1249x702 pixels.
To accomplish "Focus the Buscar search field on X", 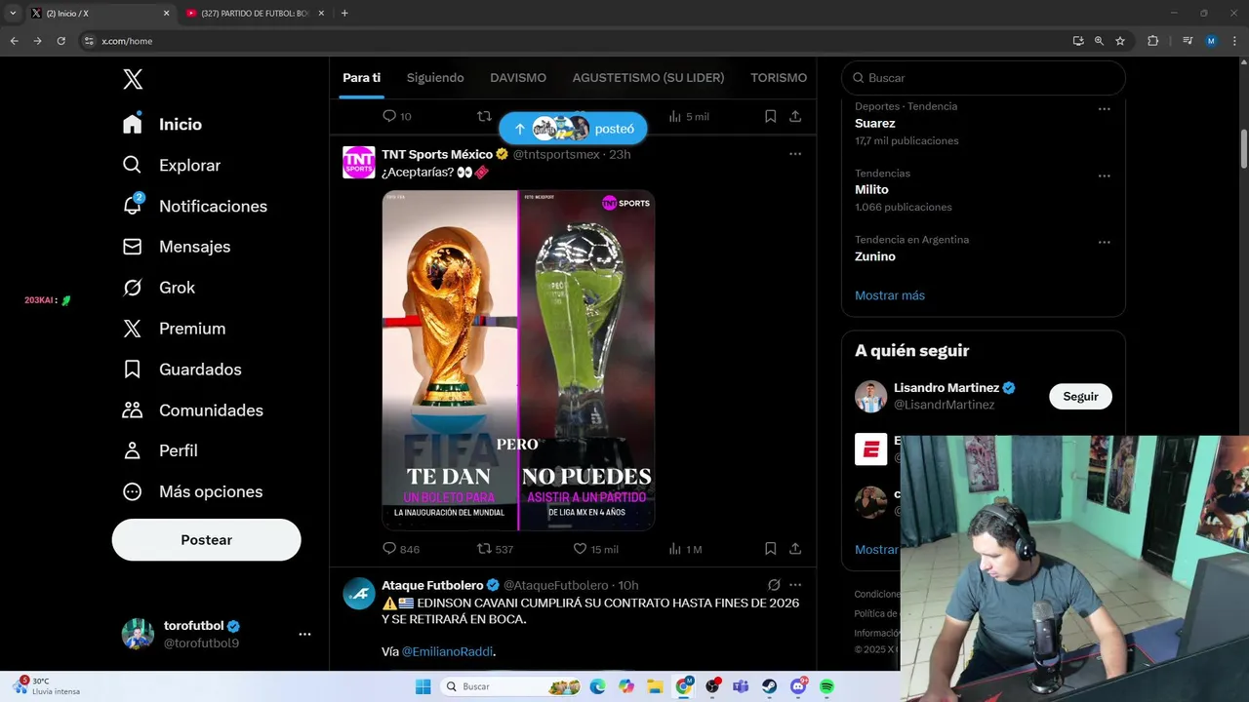I will click(984, 78).
